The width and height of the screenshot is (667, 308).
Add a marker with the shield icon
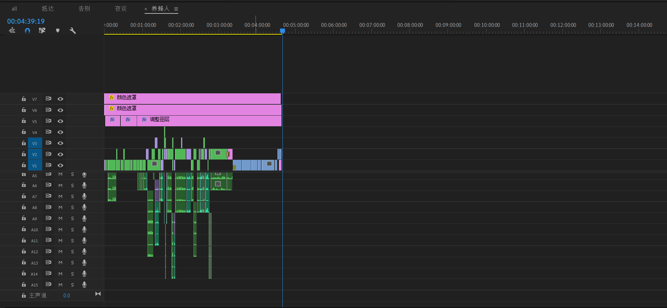click(58, 31)
